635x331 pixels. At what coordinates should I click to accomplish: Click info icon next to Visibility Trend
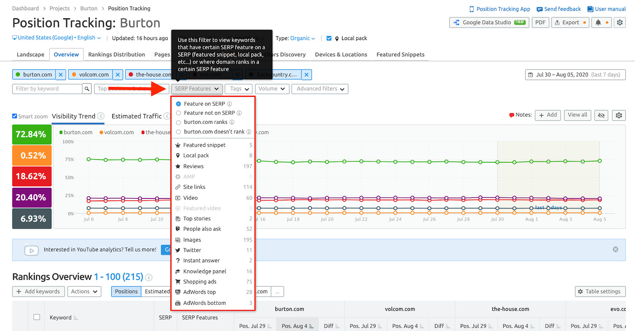[x=101, y=116]
